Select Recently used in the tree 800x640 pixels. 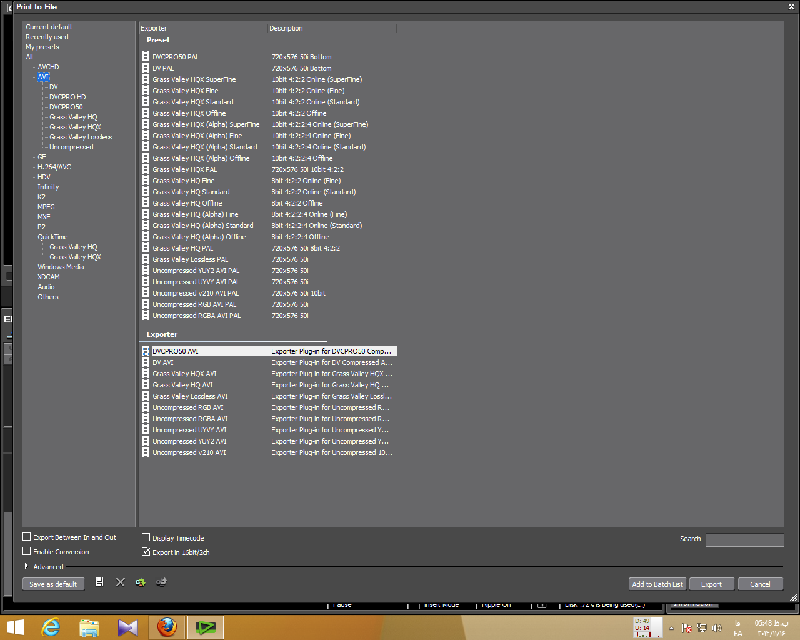[x=47, y=37]
